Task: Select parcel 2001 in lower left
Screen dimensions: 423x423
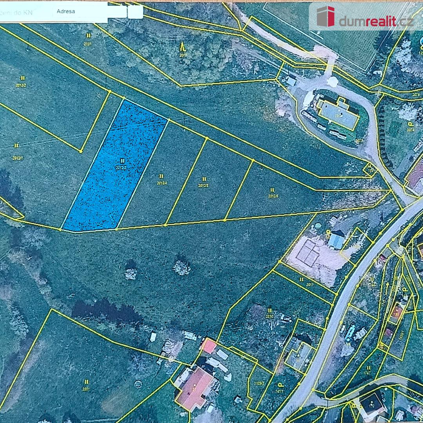Action: click(x=86, y=385)
